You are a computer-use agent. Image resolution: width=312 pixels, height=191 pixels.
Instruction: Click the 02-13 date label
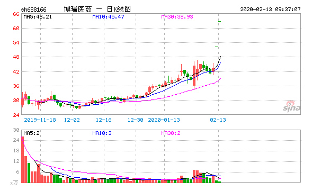(218, 120)
